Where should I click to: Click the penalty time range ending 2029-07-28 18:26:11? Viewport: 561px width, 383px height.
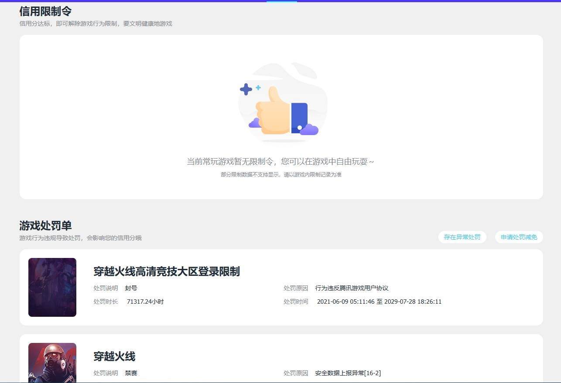coord(379,302)
